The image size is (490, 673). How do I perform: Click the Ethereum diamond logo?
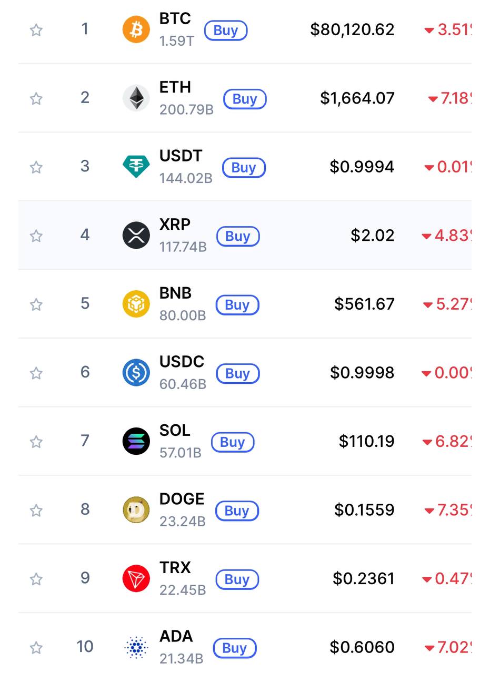click(x=136, y=98)
